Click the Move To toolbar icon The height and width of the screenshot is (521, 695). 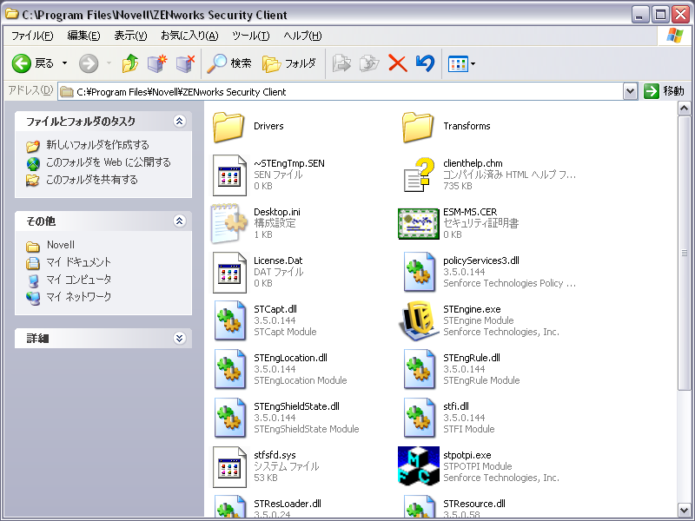341,63
